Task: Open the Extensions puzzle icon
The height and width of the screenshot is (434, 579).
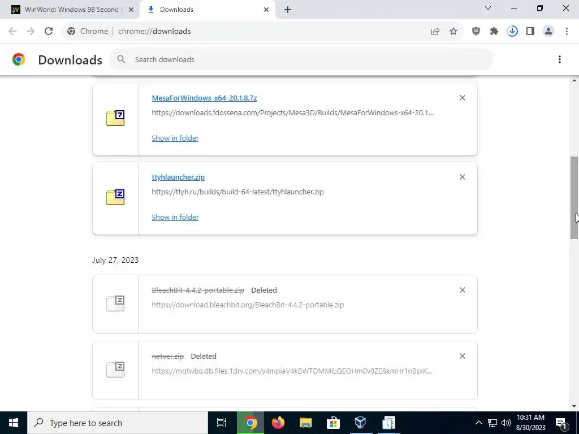Action: tap(494, 32)
